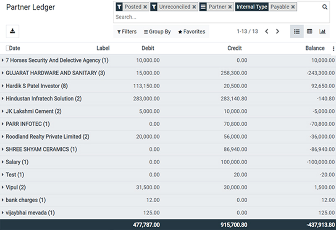Tick the select-all checkbox in header
Screen dimensions: 336x230
(8, 48)
